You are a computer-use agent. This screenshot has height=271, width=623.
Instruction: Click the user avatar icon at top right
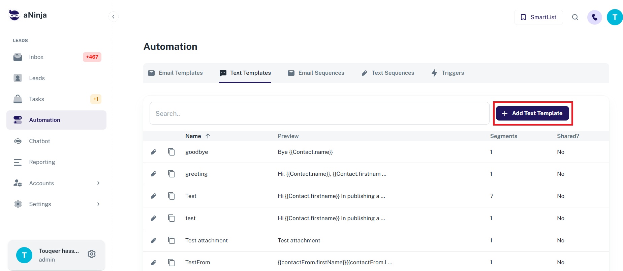click(615, 17)
